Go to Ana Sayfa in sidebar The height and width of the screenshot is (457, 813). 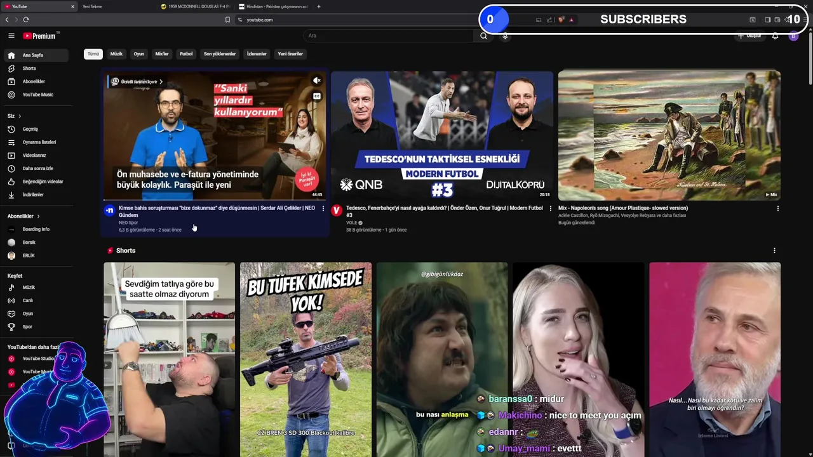pyautogui.click(x=37, y=55)
